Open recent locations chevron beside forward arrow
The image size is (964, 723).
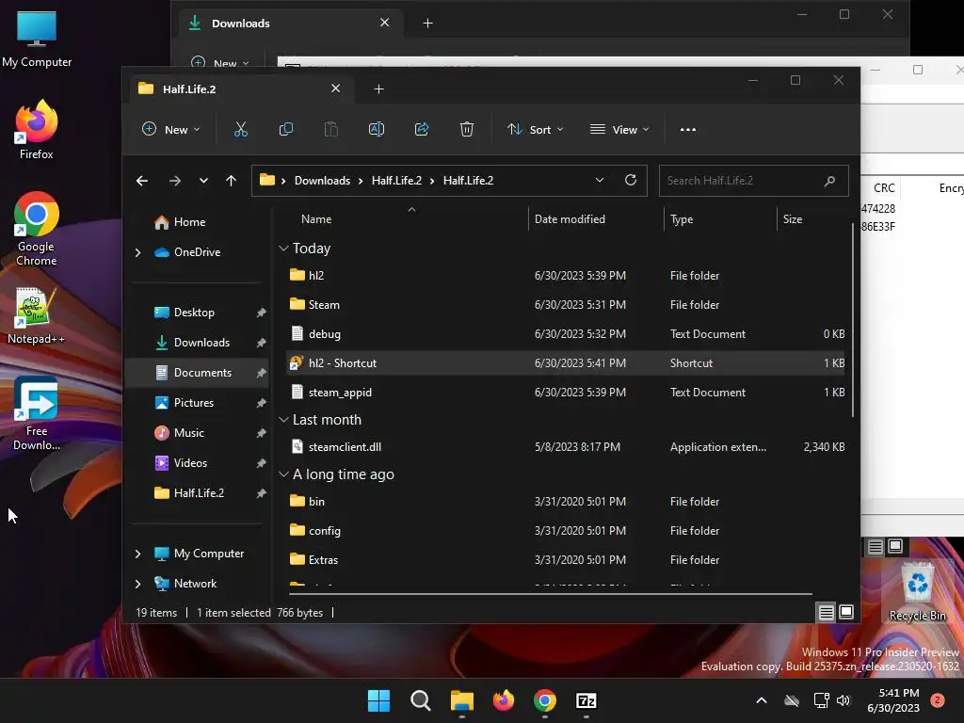click(x=203, y=181)
